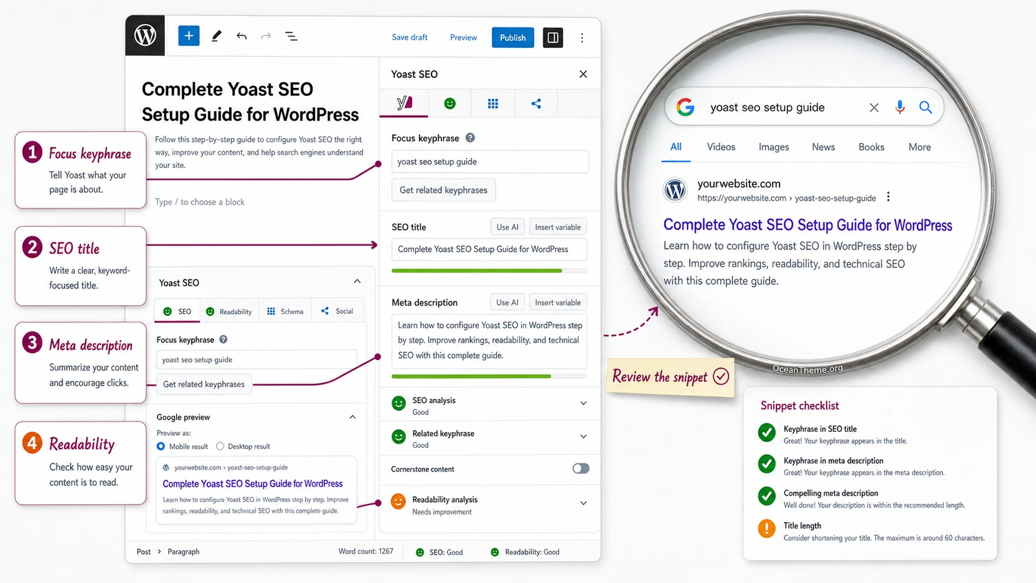Click the WordPress logo in the editor
Image resolution: width=1036 pixels, height=583 pixels.
point(145,35)
